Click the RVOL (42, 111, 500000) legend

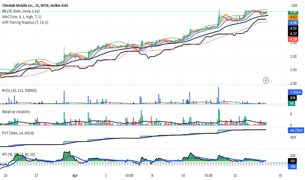(x=19, y=90)
